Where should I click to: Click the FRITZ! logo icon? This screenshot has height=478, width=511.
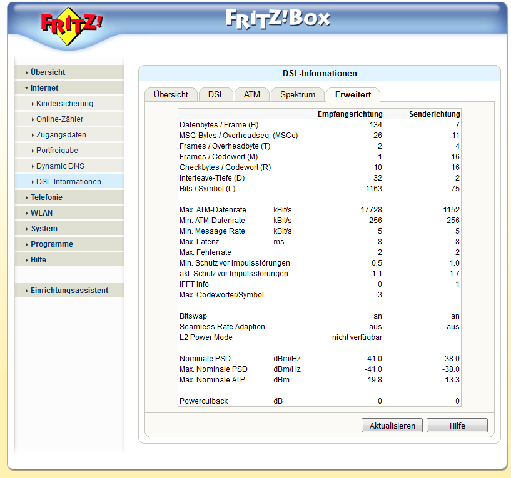tap(72, 27)
